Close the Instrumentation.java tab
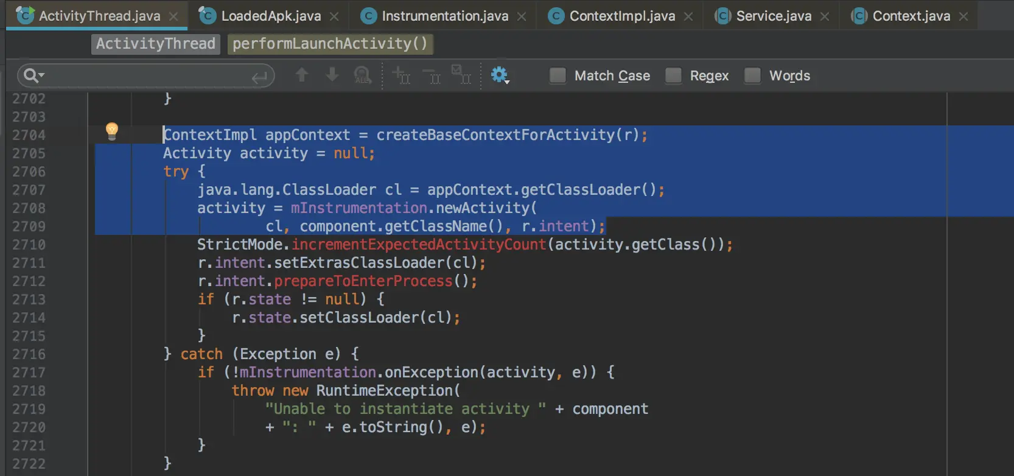Viewport: 1014px width, 476px height. coord(522,16)
